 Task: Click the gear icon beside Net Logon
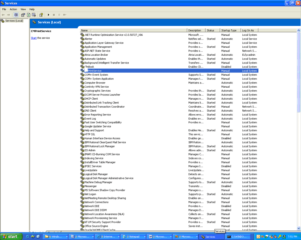82,194
